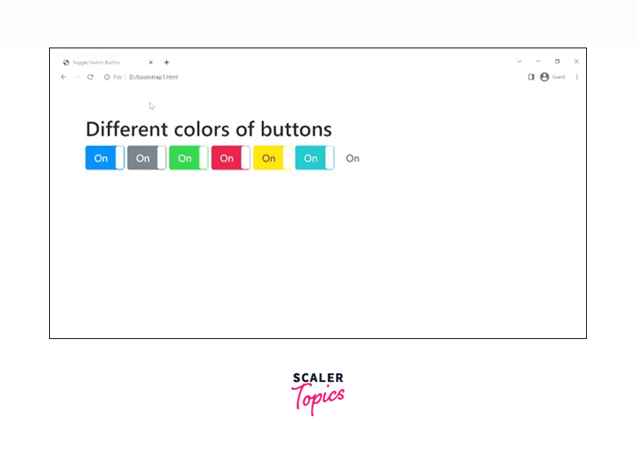Image resolution: width=636 pixels, height=452 pixels.
Task: Reload the bootstrap1.html page
Action: 90,77
